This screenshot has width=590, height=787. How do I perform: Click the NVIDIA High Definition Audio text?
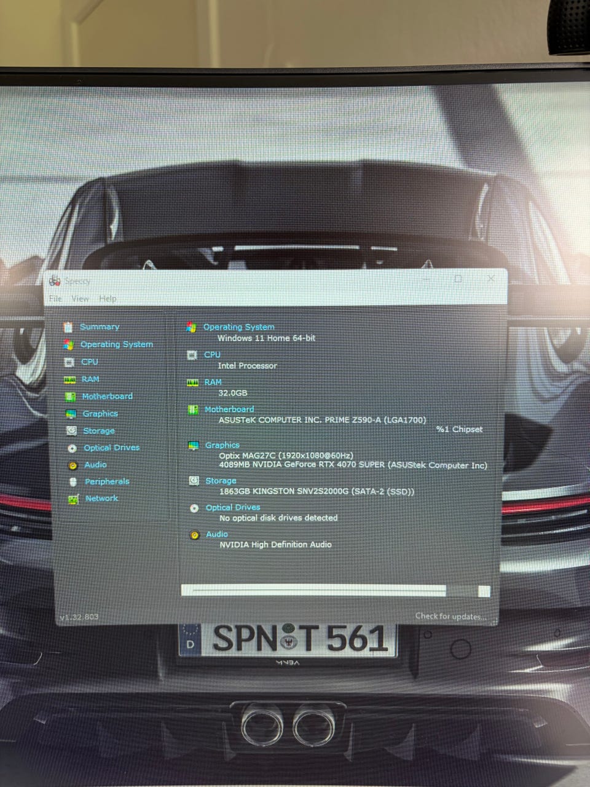[275, 544]
